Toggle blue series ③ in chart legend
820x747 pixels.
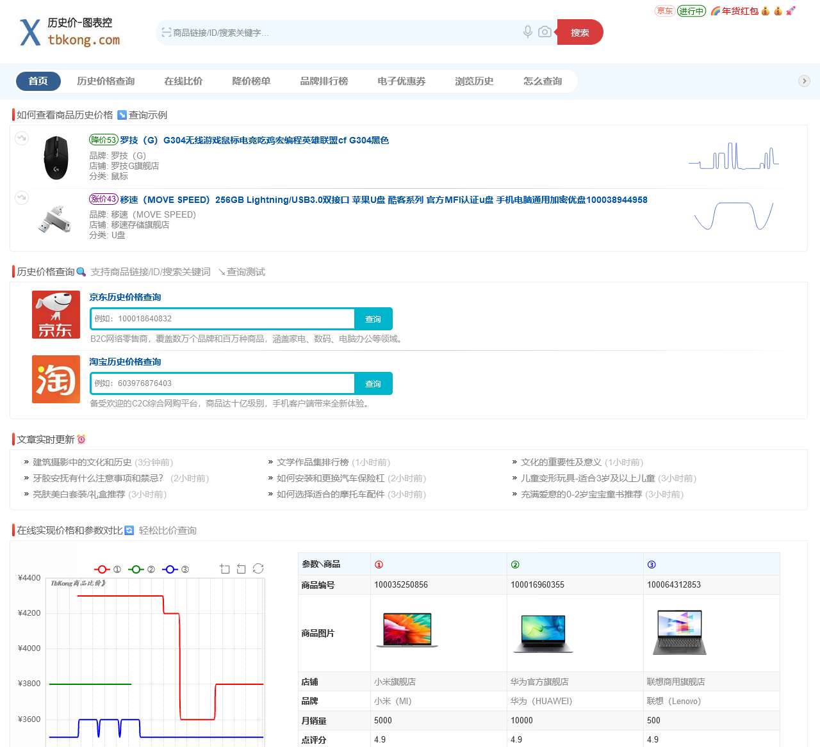click(176, 569)
